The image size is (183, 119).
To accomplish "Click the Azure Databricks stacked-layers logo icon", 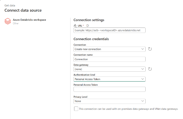I will click(x=8, y=21).
